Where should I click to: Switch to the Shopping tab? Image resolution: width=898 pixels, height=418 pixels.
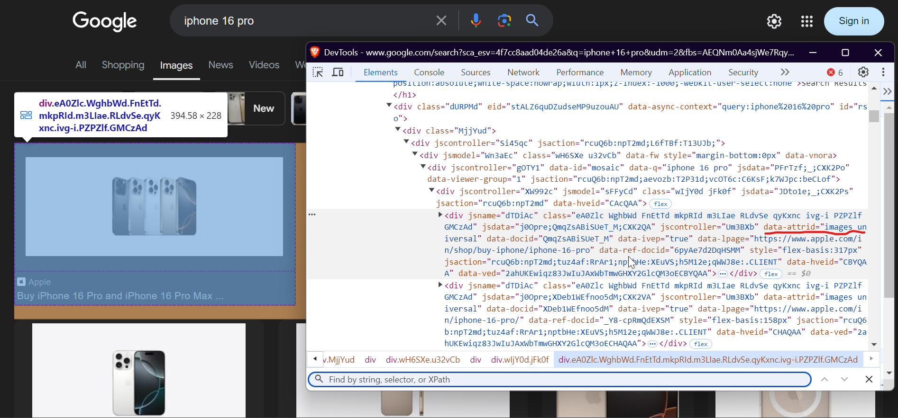point(123,65)
